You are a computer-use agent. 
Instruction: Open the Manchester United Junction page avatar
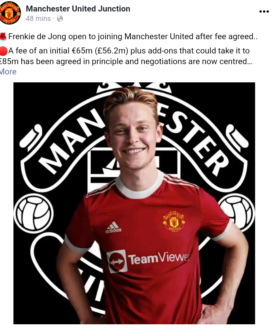point(10,13)
